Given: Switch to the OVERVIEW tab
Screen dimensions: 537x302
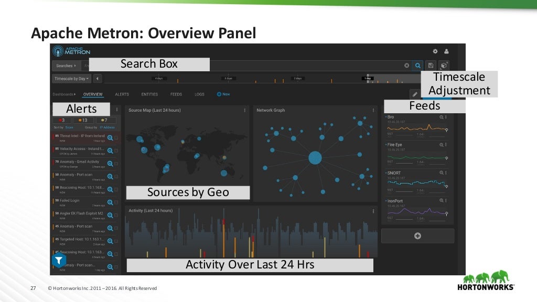Looking at the screenshot, I should [x=93, y=94].
